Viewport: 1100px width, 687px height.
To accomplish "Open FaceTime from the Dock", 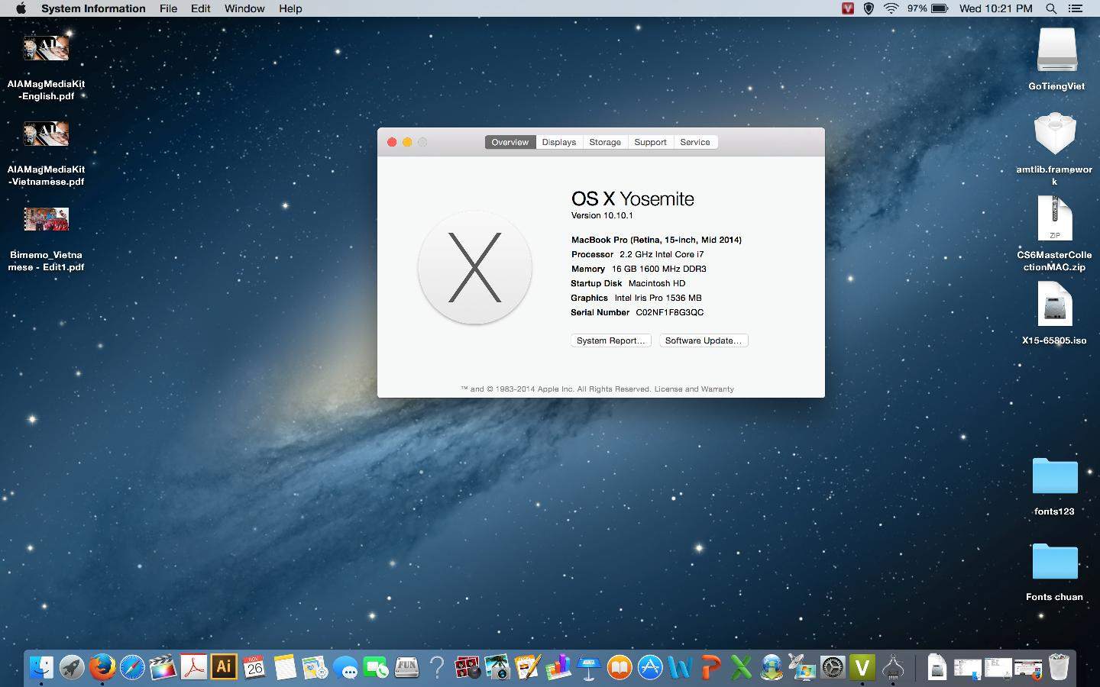I will [376, 667].
